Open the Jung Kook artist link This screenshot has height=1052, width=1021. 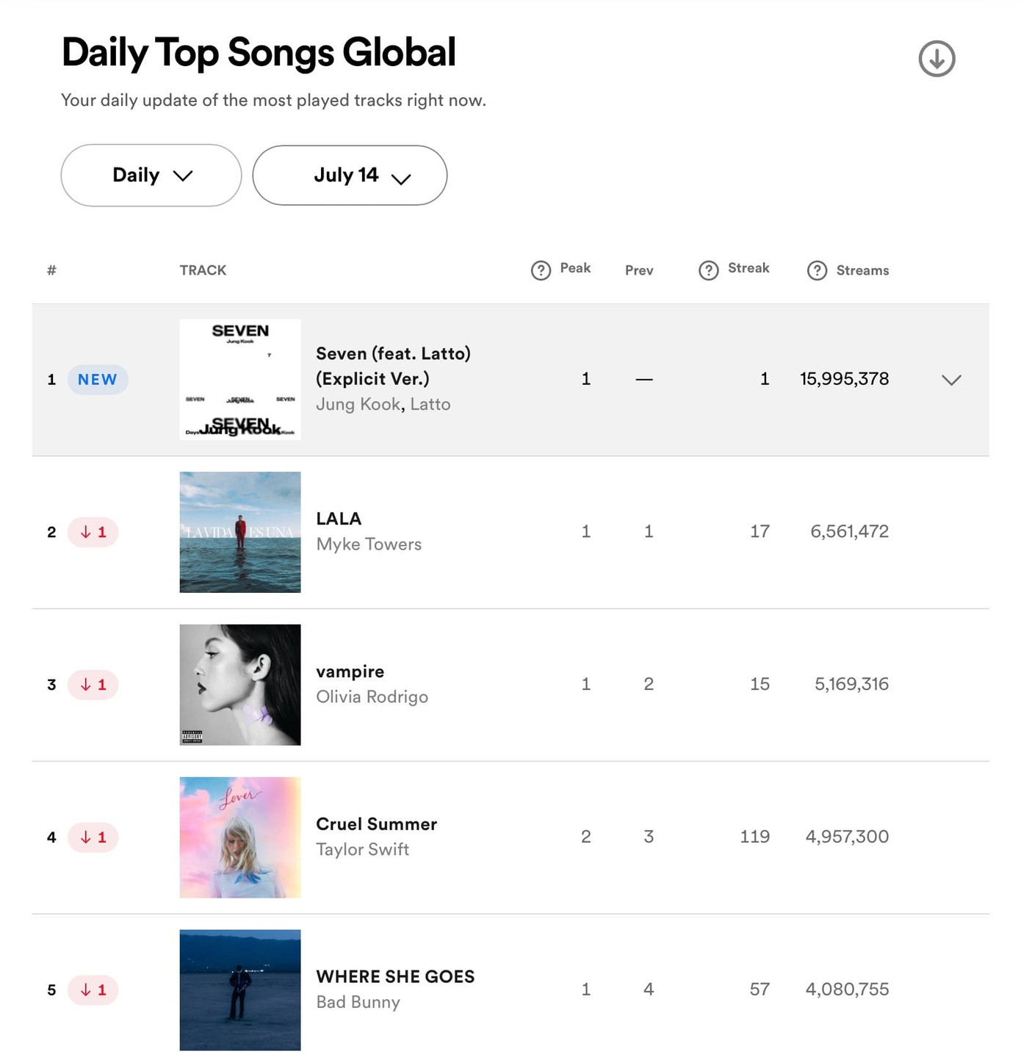click(358, 404)
